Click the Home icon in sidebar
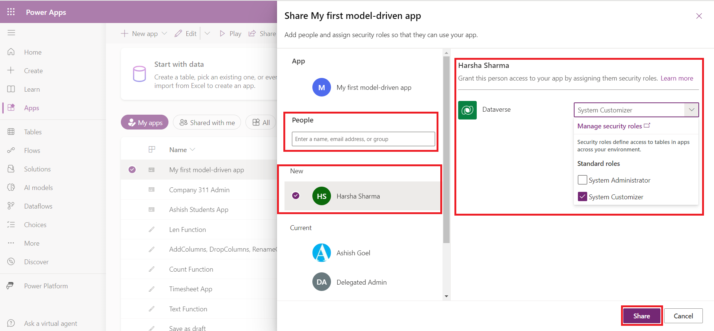The image size is (714, 331). pyautogui.click(x=11, y=52)
